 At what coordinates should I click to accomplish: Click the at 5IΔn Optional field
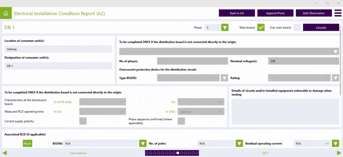pos(201,111)
